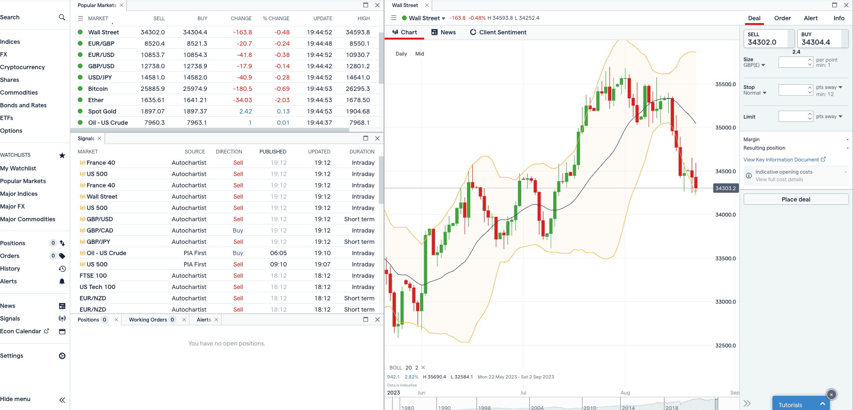Viewport: 853px width, 410px height.
Task: Open Settings via the gear icon
Action: (x=62, y=356)
